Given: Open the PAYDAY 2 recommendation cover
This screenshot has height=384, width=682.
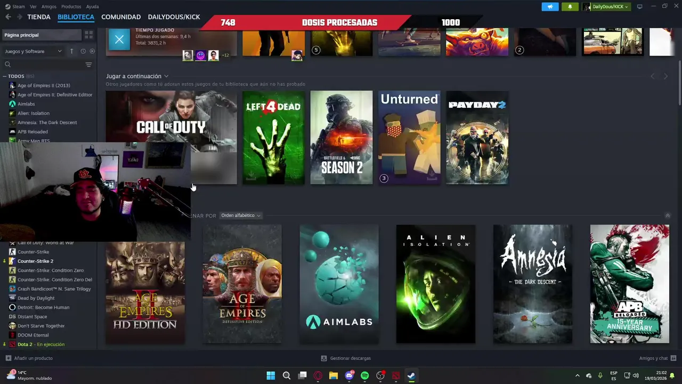Looking at the screenshot, I should (477, 138).
